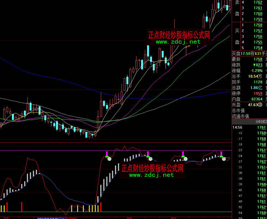267x219 pixels.
Task: Click the first magenta marker above indicator
Action: tap(107, 153)
